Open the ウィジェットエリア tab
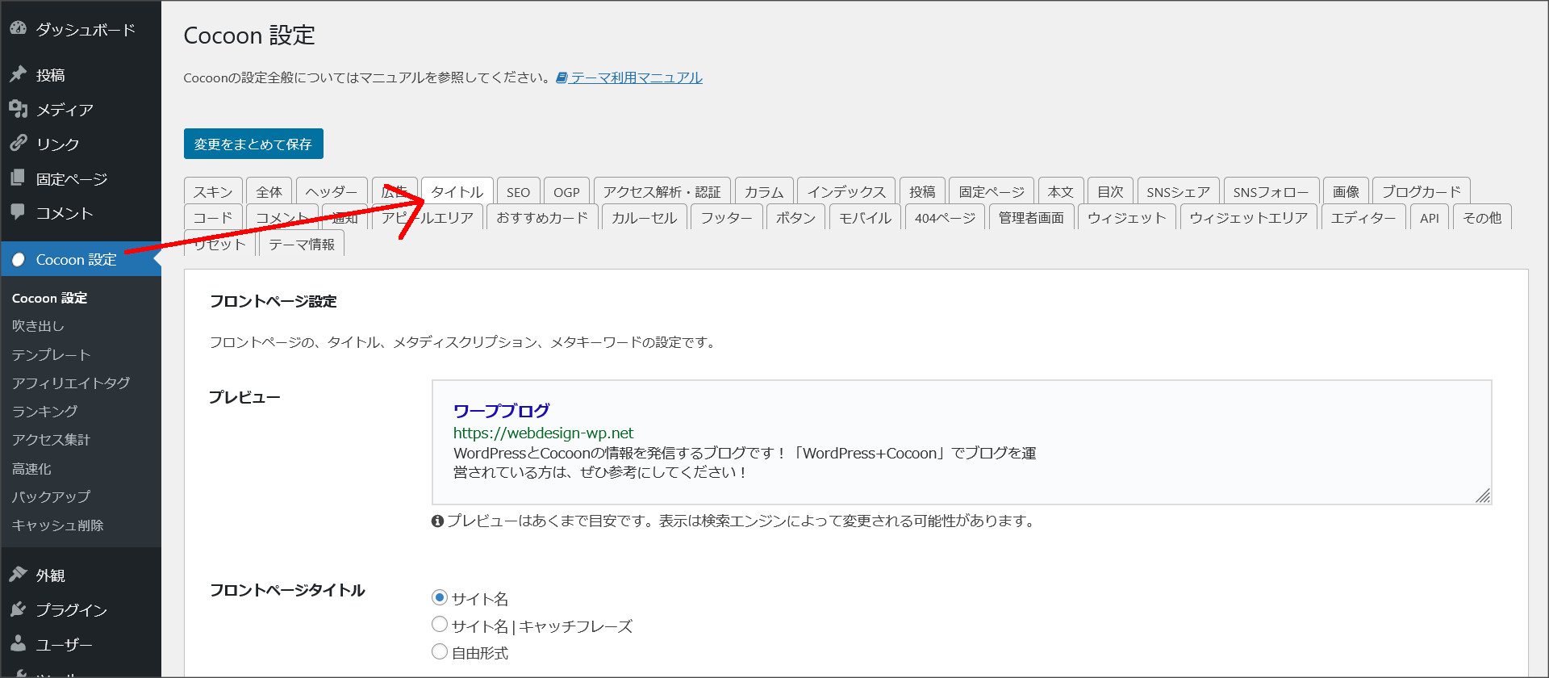Image resolution: width=1549 pixels, height=678 pixels. 1248,217
